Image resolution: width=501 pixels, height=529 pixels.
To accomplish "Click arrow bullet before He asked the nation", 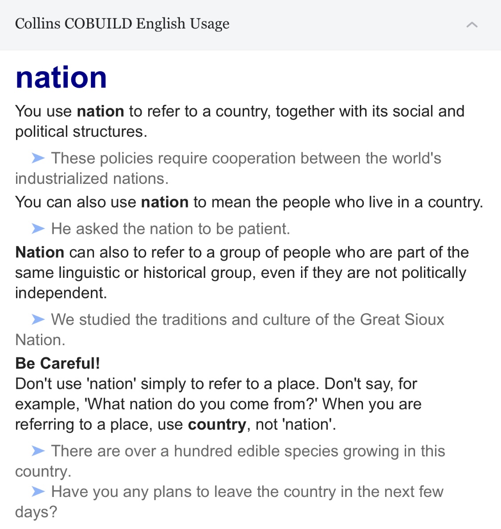I will point(38,228).
